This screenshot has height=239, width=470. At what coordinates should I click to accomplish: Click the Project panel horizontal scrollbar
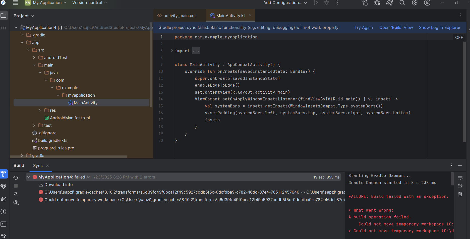pyautogui.click(x=69, y=157)
